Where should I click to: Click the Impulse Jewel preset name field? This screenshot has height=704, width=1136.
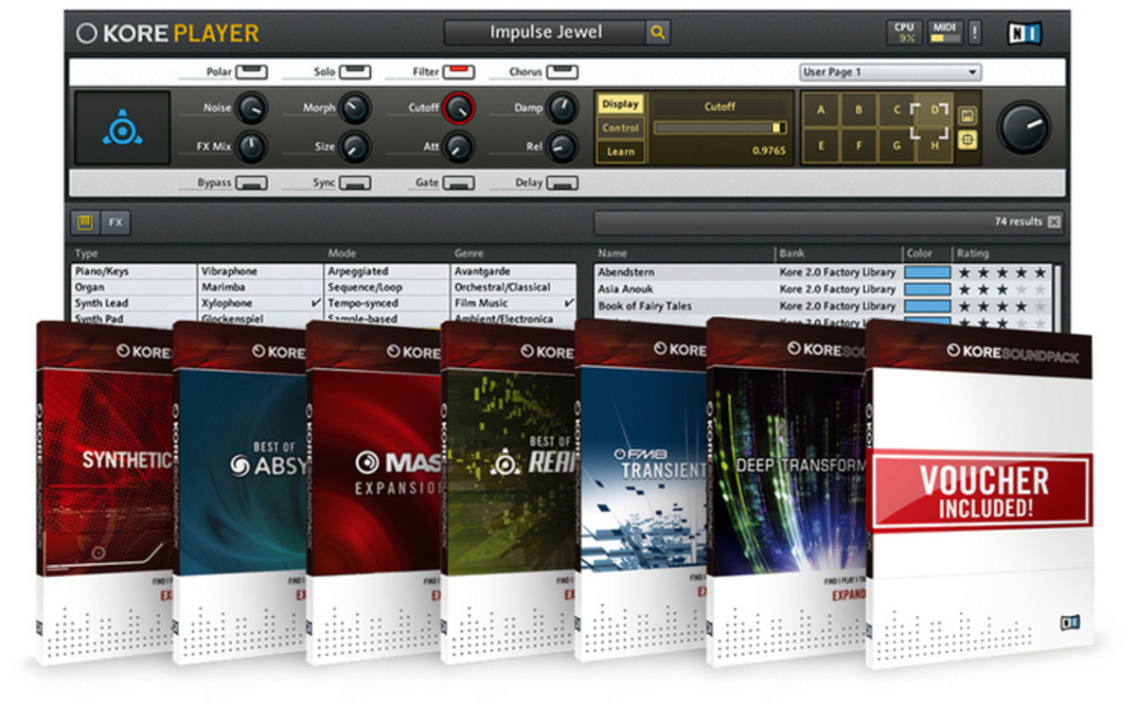click(545, 33)
